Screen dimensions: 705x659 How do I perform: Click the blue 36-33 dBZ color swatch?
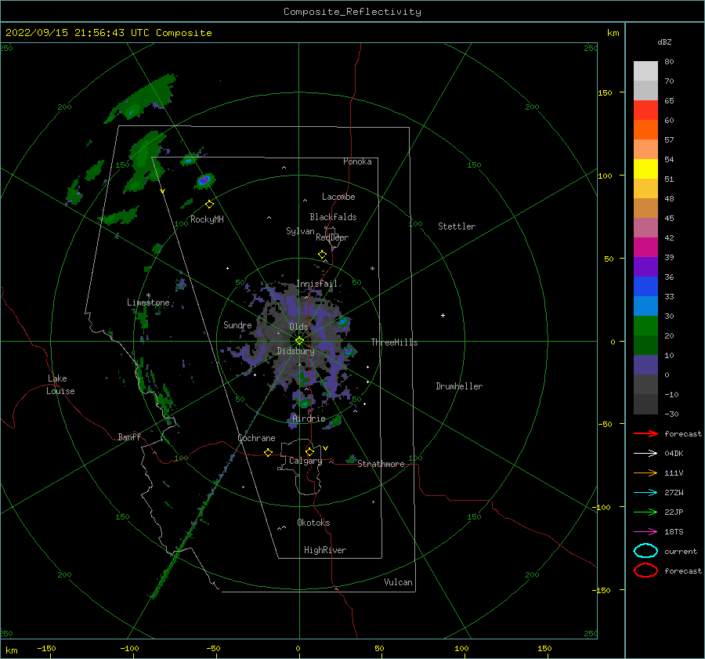click(645, 287)
